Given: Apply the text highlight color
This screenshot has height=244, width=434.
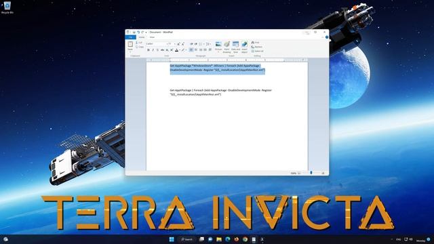Looking at the screenshot, I should coord(182,50).
